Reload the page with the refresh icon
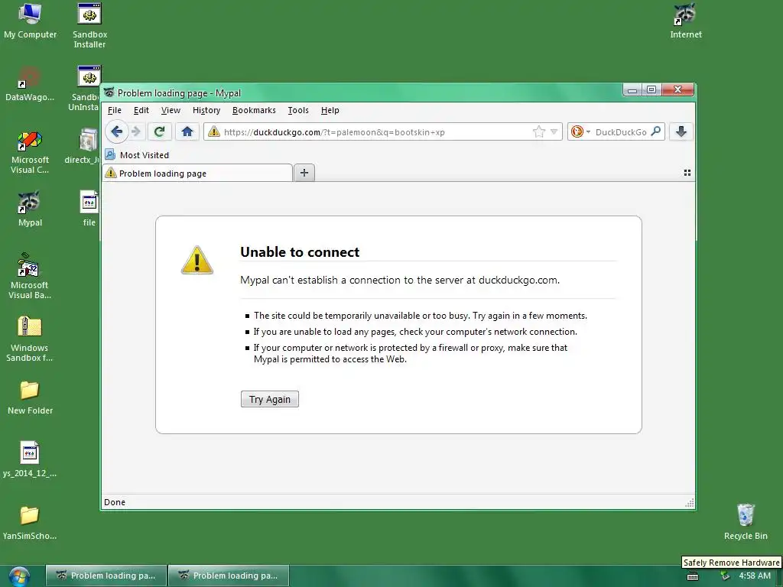This screenshot has width=783, height=587. (x=160, y=131)
